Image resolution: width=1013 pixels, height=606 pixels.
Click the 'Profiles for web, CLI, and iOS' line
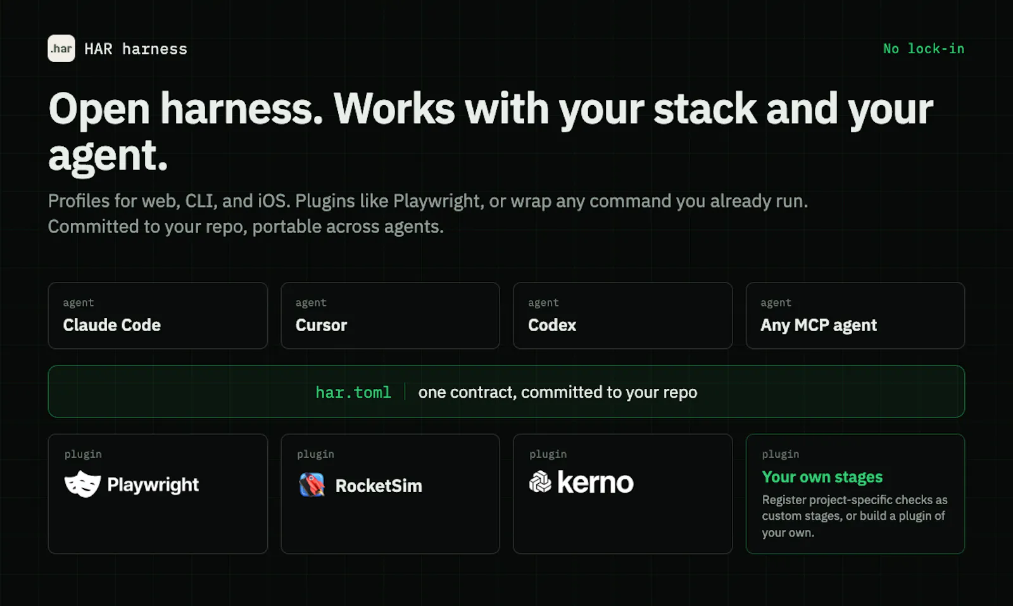tap(428, 201)
